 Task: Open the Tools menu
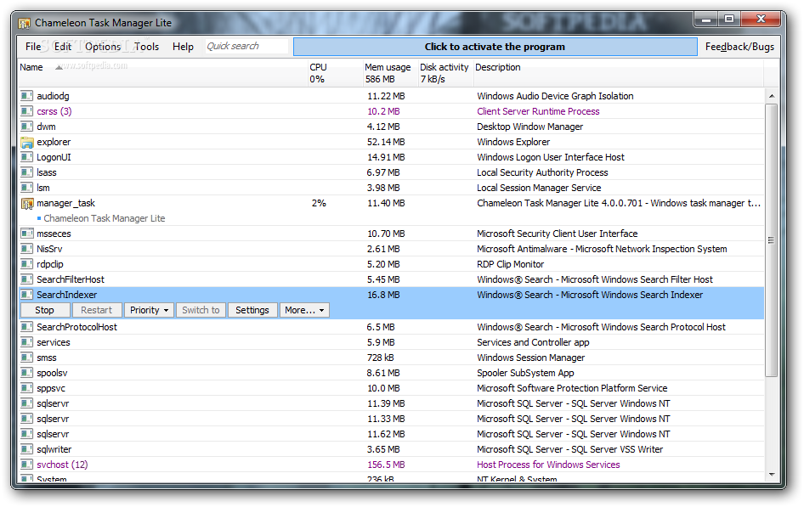point(147,47)
